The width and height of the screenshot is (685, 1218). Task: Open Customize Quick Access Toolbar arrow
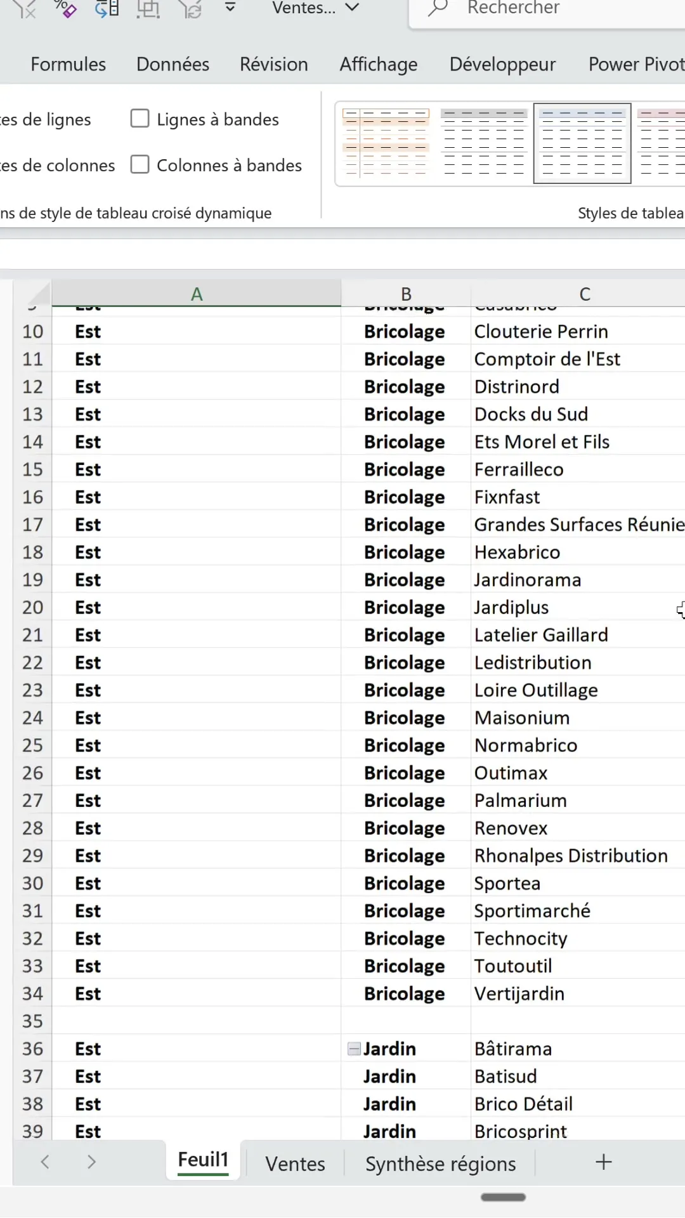click(230, 8)
